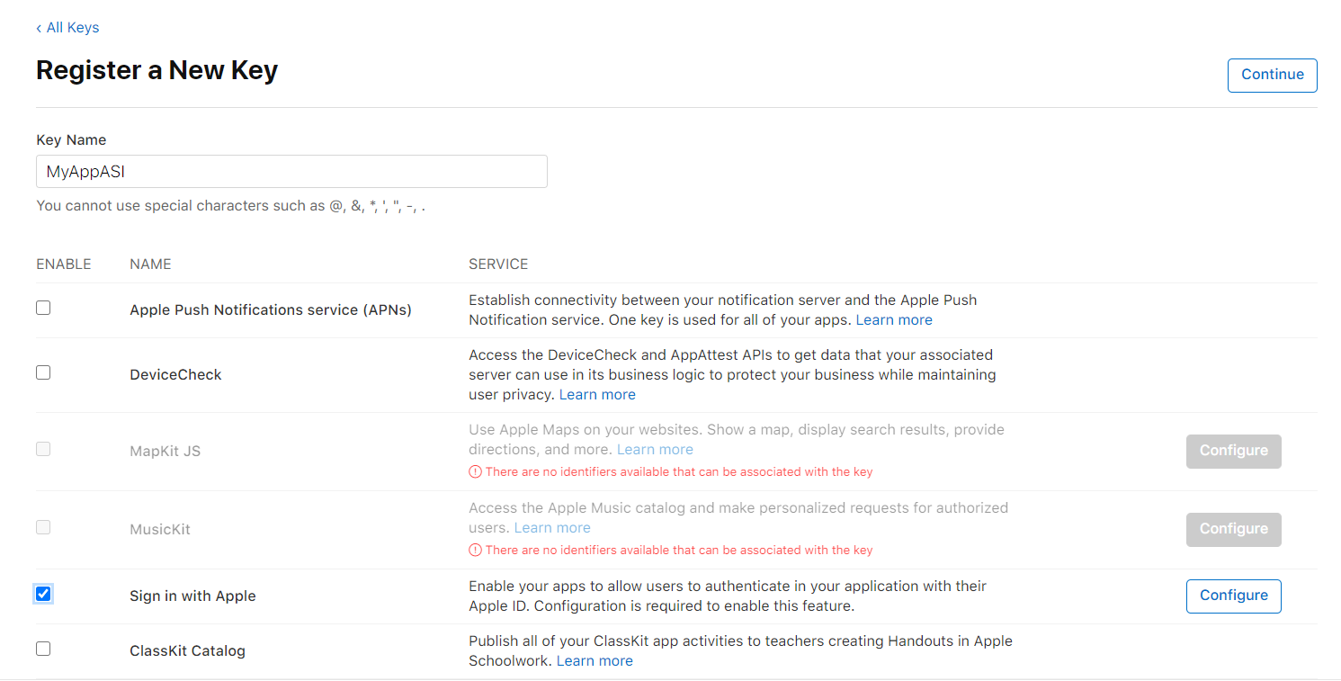1341x681 pixels.
Task: Click the Sign in with Apple description
Action: pyautogui.click(x=728, y=596)
